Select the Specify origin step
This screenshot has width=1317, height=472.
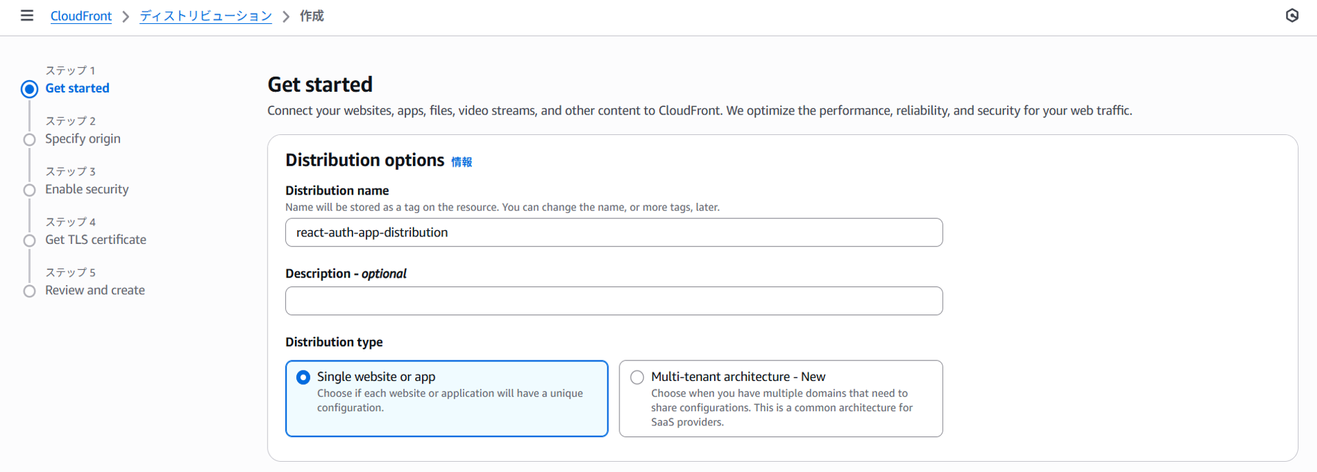pyautogui.click(x=83, y=139)
